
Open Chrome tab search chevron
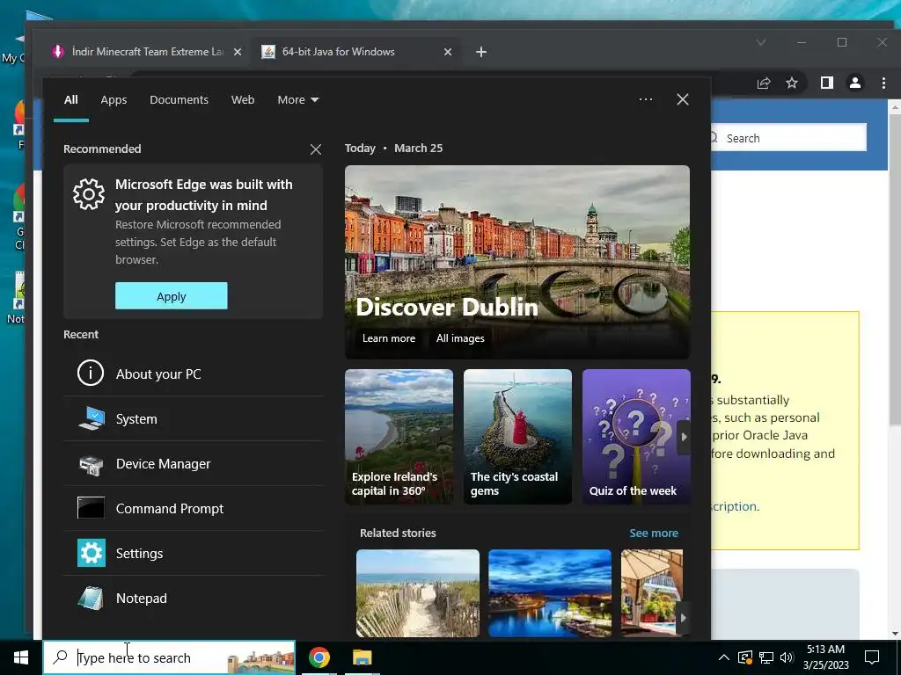(x=761, y=42)
